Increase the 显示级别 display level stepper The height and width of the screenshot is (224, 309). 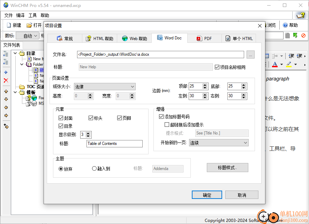88,133
